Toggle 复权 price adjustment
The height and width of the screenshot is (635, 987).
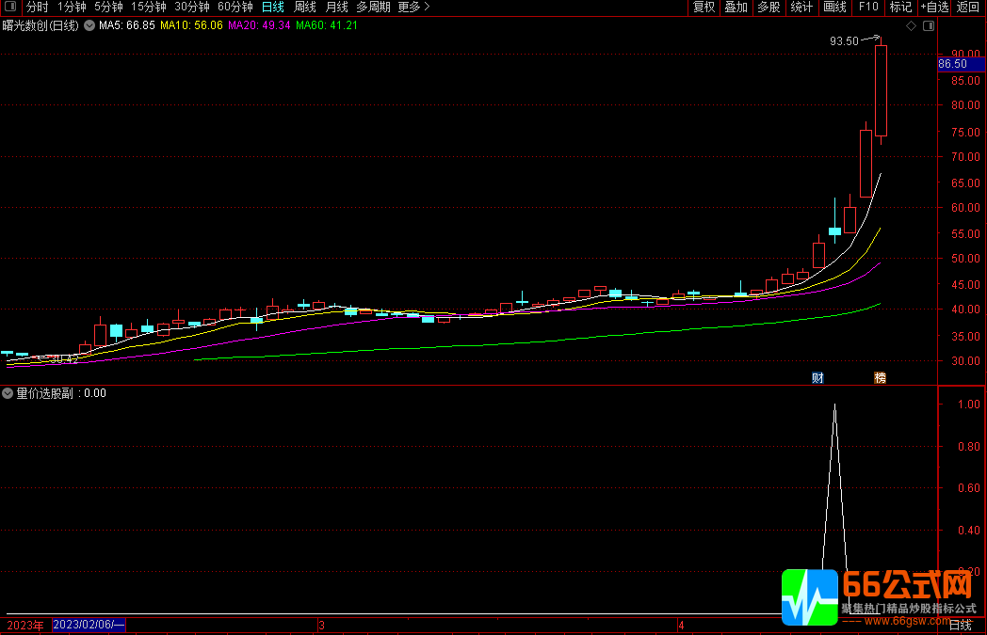(704, 7)
